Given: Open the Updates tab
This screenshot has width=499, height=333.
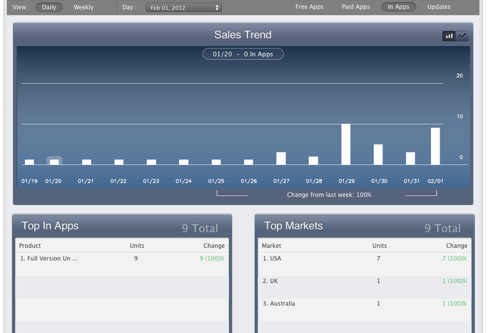Looking at the screenshot, I should [439, 7].
